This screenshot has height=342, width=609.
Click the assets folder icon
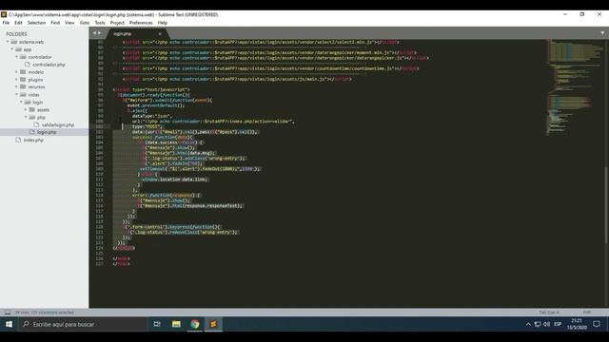[32, 110]
